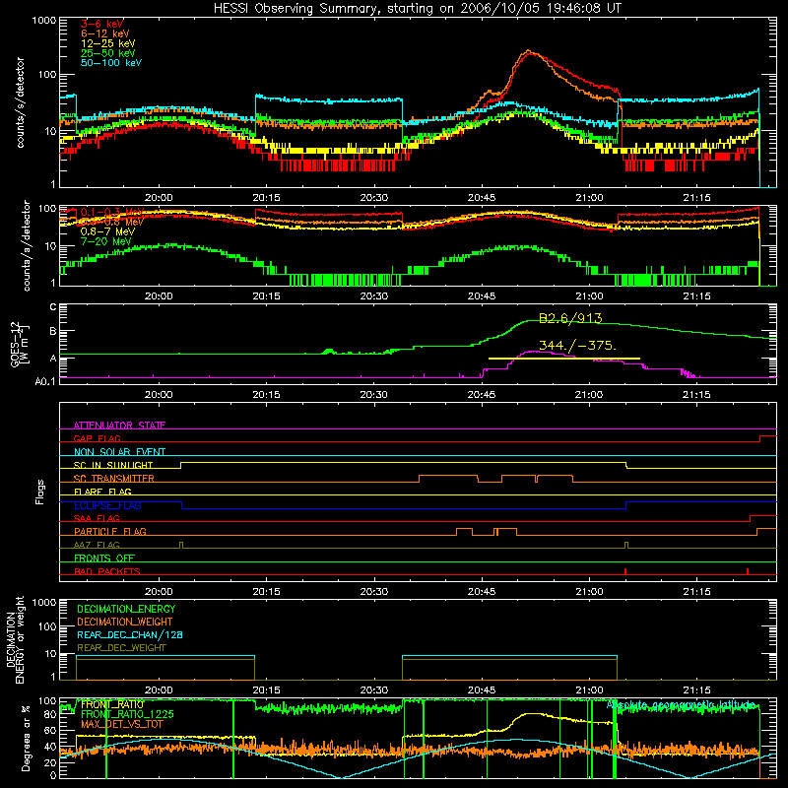This screenshot has width=788, height=788.
Task: Click the 344./-375. position annotation
Action: point(577,346)
